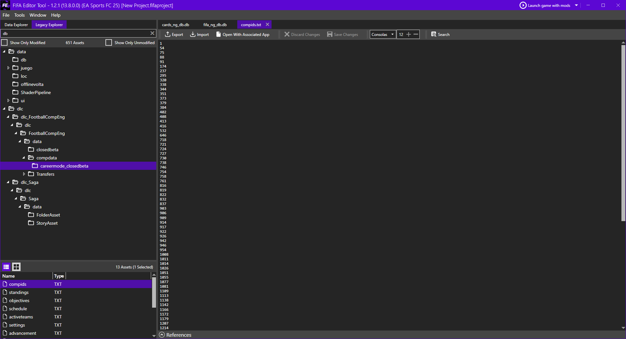626x339 pixels.
Task: Click the FE application logo icon
Action: pyautogui.click(x=5, y=5)
